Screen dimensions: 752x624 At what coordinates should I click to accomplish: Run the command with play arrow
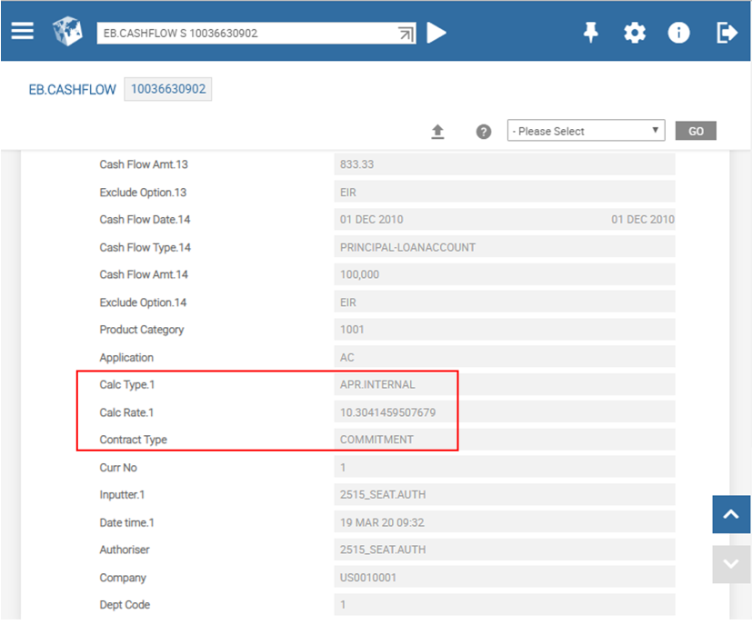pyautogui.click(x=437, y=33)
